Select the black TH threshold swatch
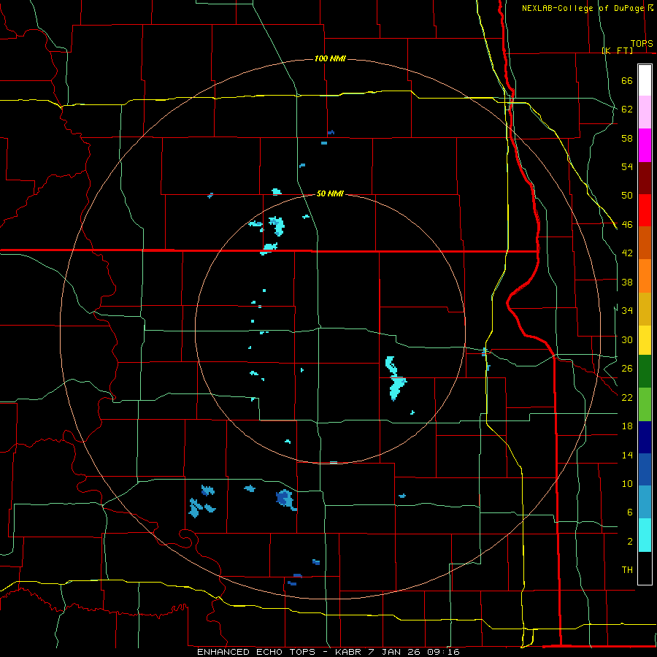657x657 pixels. [x=645, y=568]
